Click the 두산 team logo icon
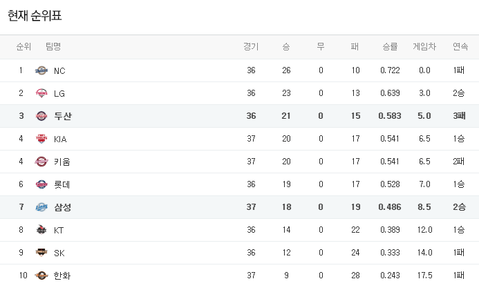Image resolution: width=479 pixels, height=299 pixels. 41,116
